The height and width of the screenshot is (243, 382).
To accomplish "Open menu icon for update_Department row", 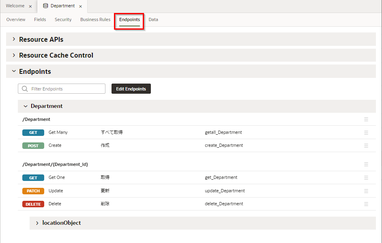I will coord(366,191).
